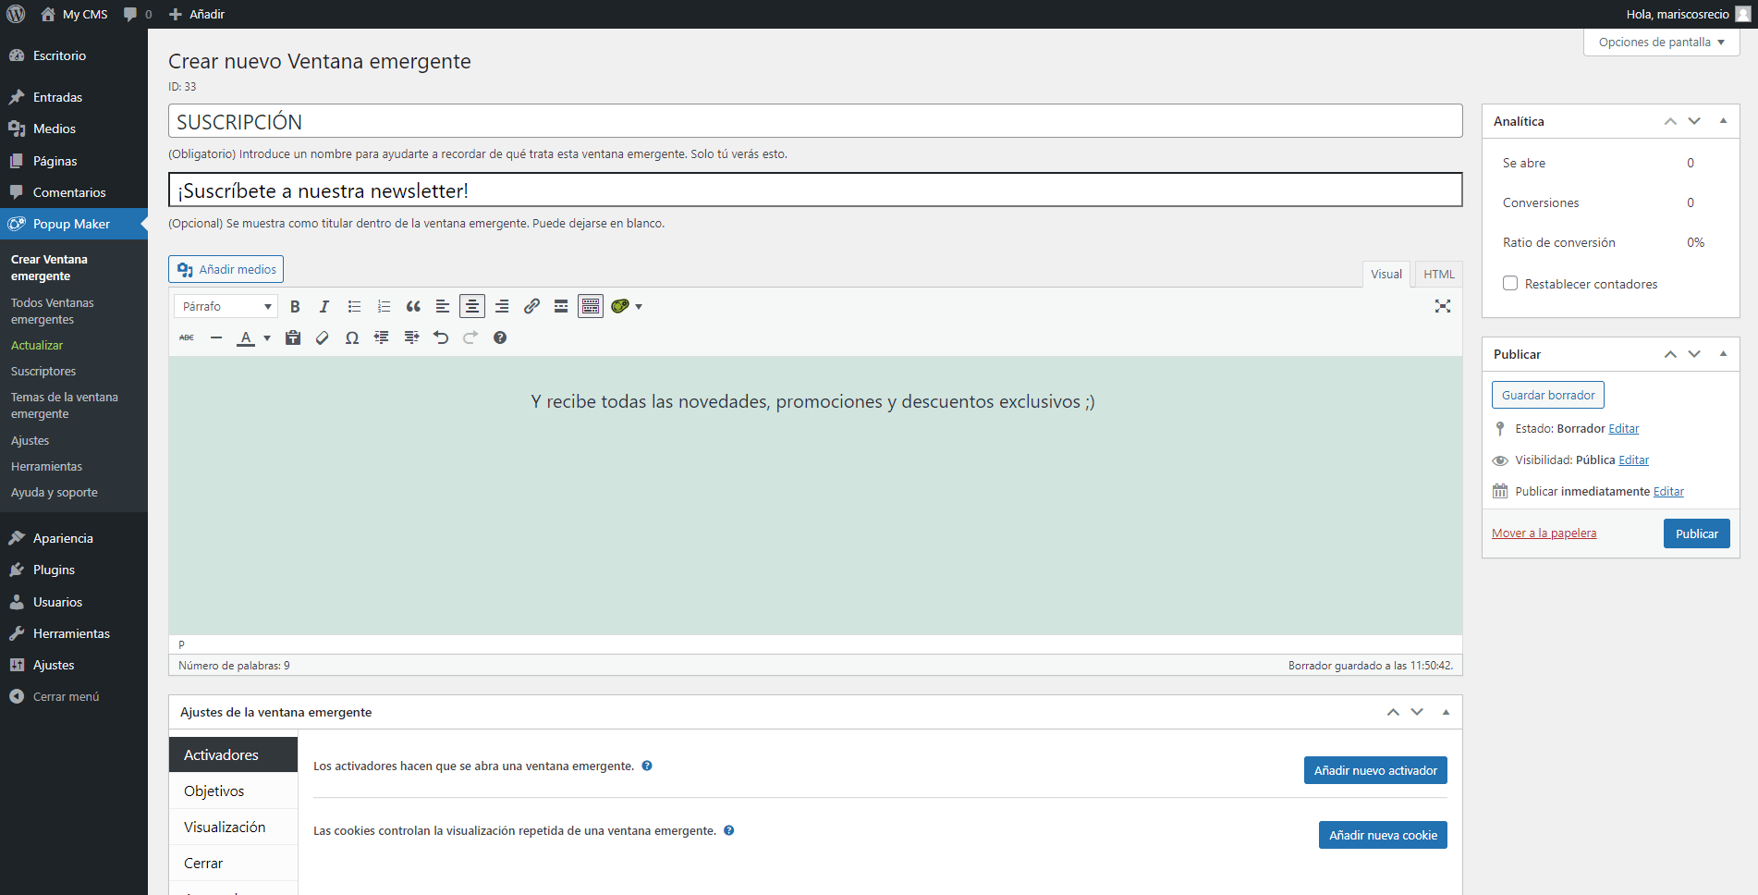
Task: Switch to the Visual editor tab
Action: coord(1386,274)
